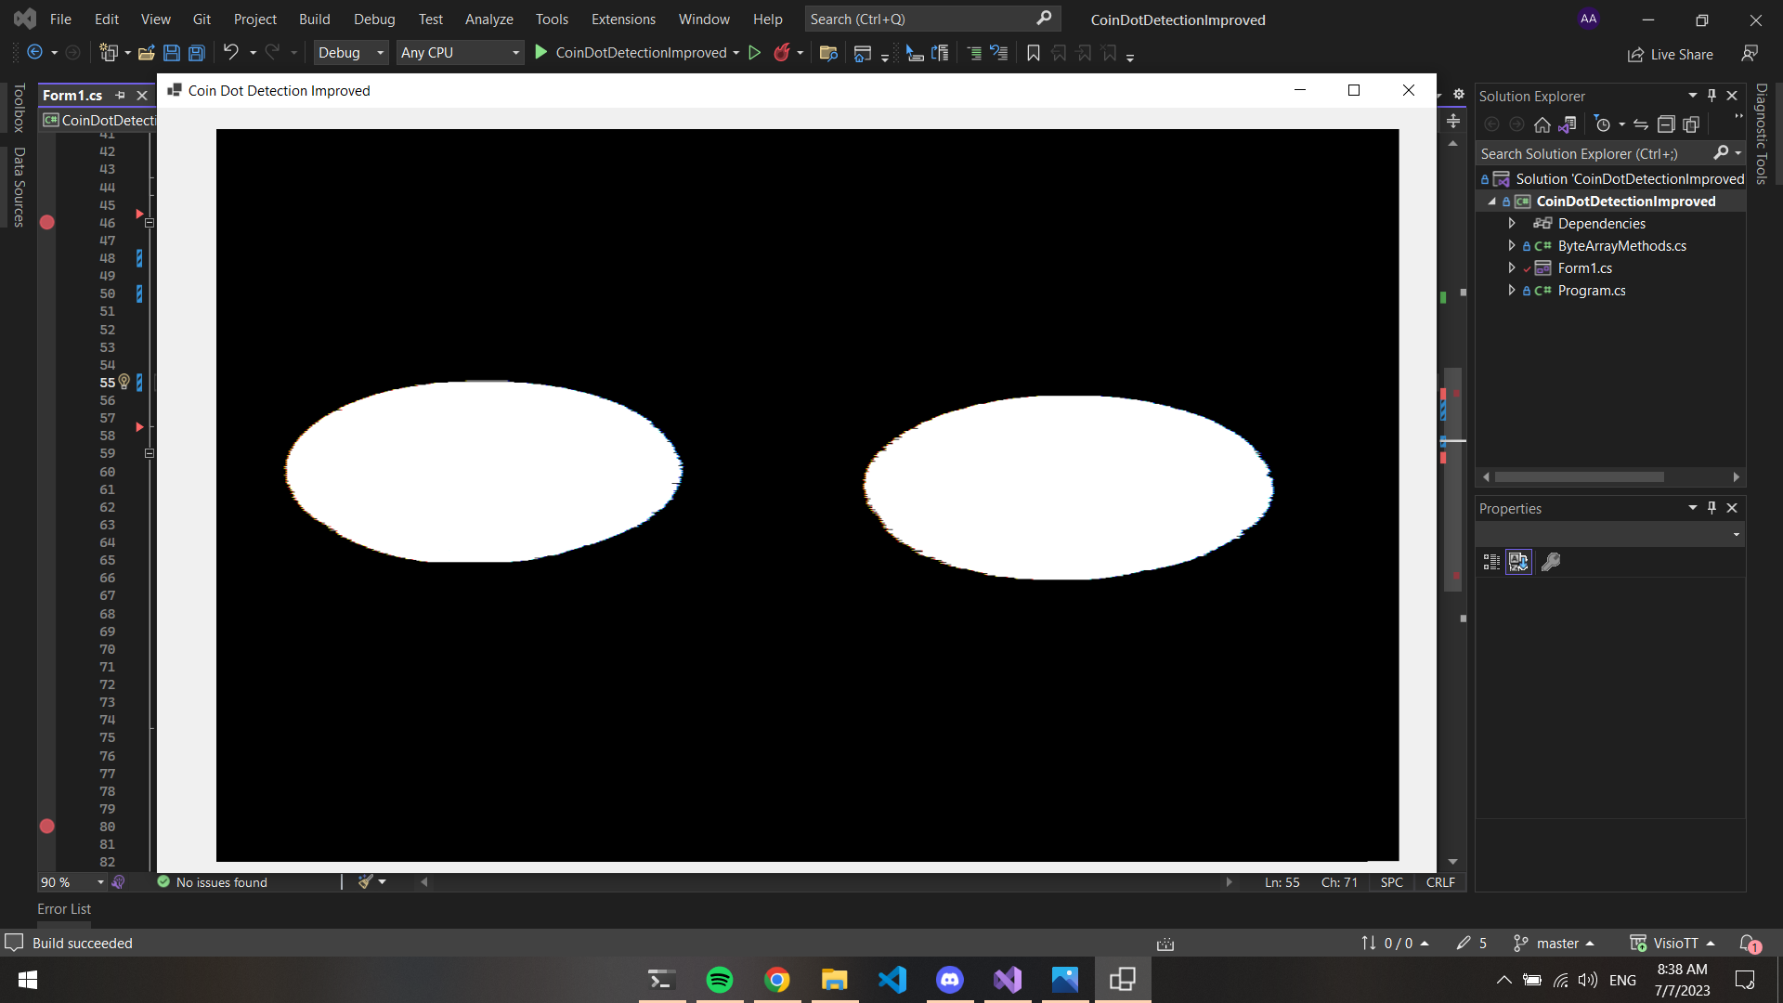
Task: Click the Solution Explorer horizontal scrollbar
Action: (x=1579, y=477)
